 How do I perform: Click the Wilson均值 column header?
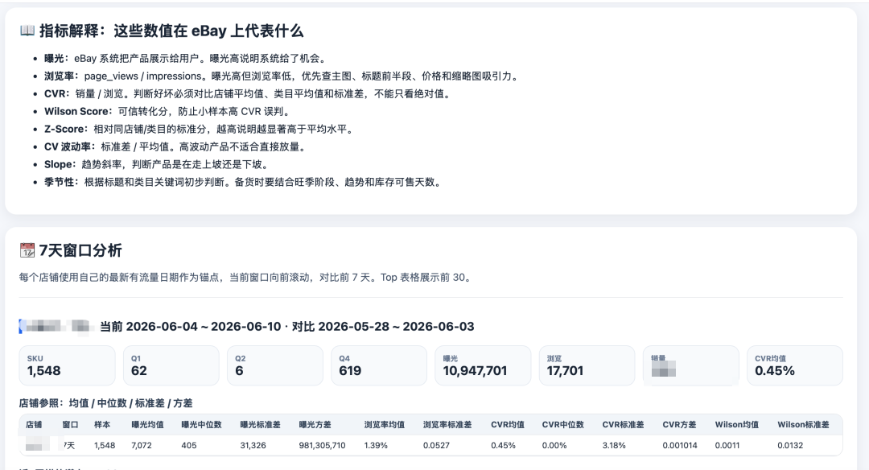[736, 425]
